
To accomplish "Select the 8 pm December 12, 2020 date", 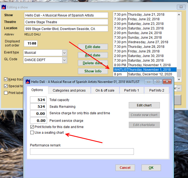I will (x=145, y=74).
